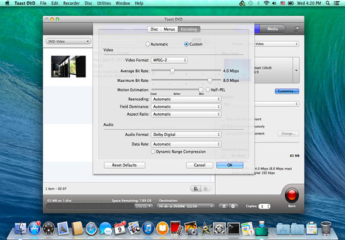The width and height of the screenshot is (345, 240).
Task: Open Calendar icon in dock
Action: [120, 228]
